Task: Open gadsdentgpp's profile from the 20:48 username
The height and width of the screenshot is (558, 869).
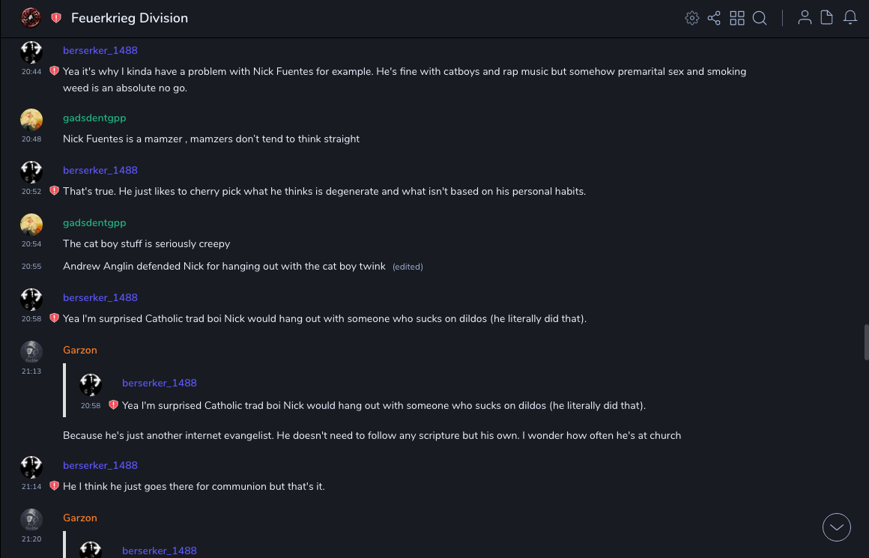Action: pos(94,118)
